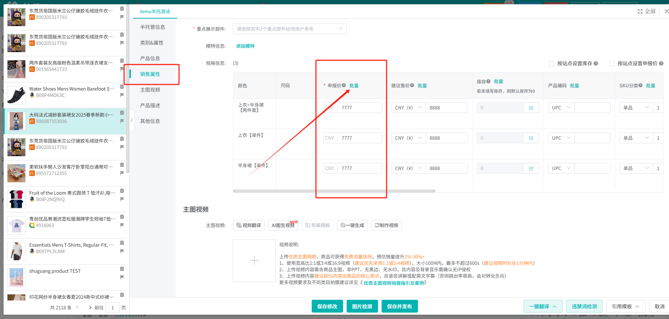The width and height of the screenshot is (669, 319).
Task: Click the product list vertical scrollbar
Action: (128, 89)
